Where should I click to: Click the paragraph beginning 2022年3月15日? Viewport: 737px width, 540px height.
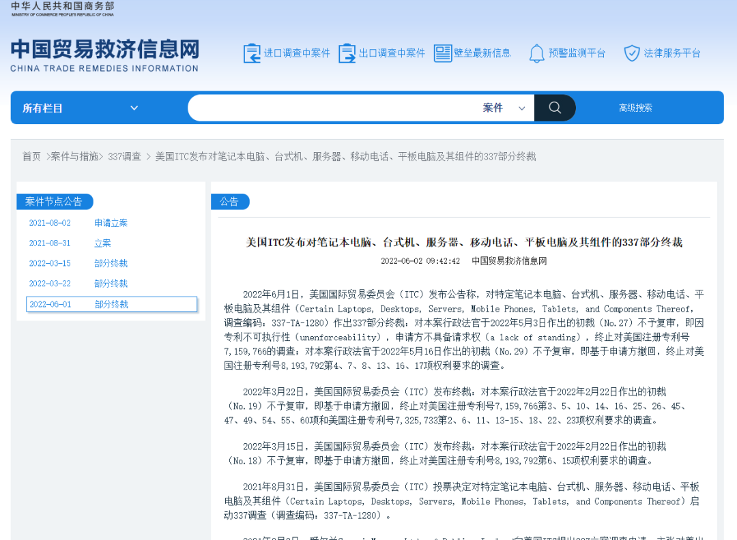pyautogui.click(x=445, y=453)
